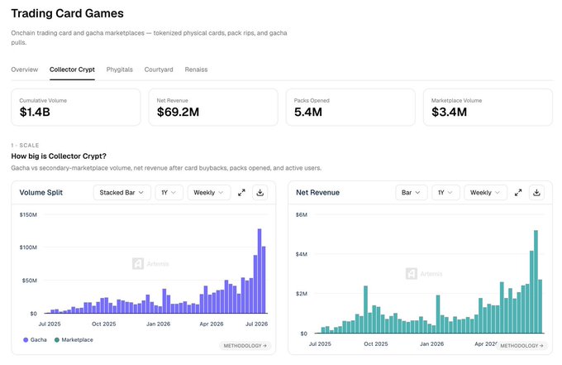Toggle the Gacha legend series

(x=35, y=339)
